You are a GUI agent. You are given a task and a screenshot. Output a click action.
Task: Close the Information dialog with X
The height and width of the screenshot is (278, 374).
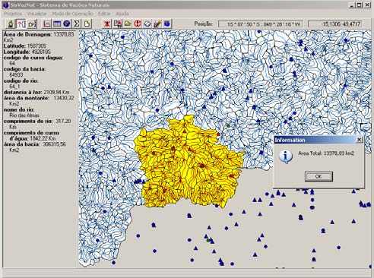click(359, 140)
